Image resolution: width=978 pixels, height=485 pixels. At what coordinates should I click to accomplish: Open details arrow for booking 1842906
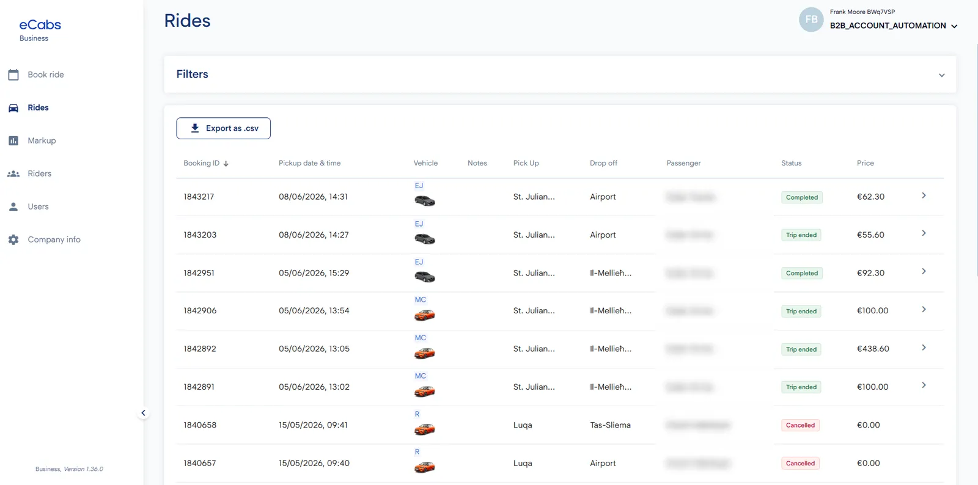[x=924, y=310]
